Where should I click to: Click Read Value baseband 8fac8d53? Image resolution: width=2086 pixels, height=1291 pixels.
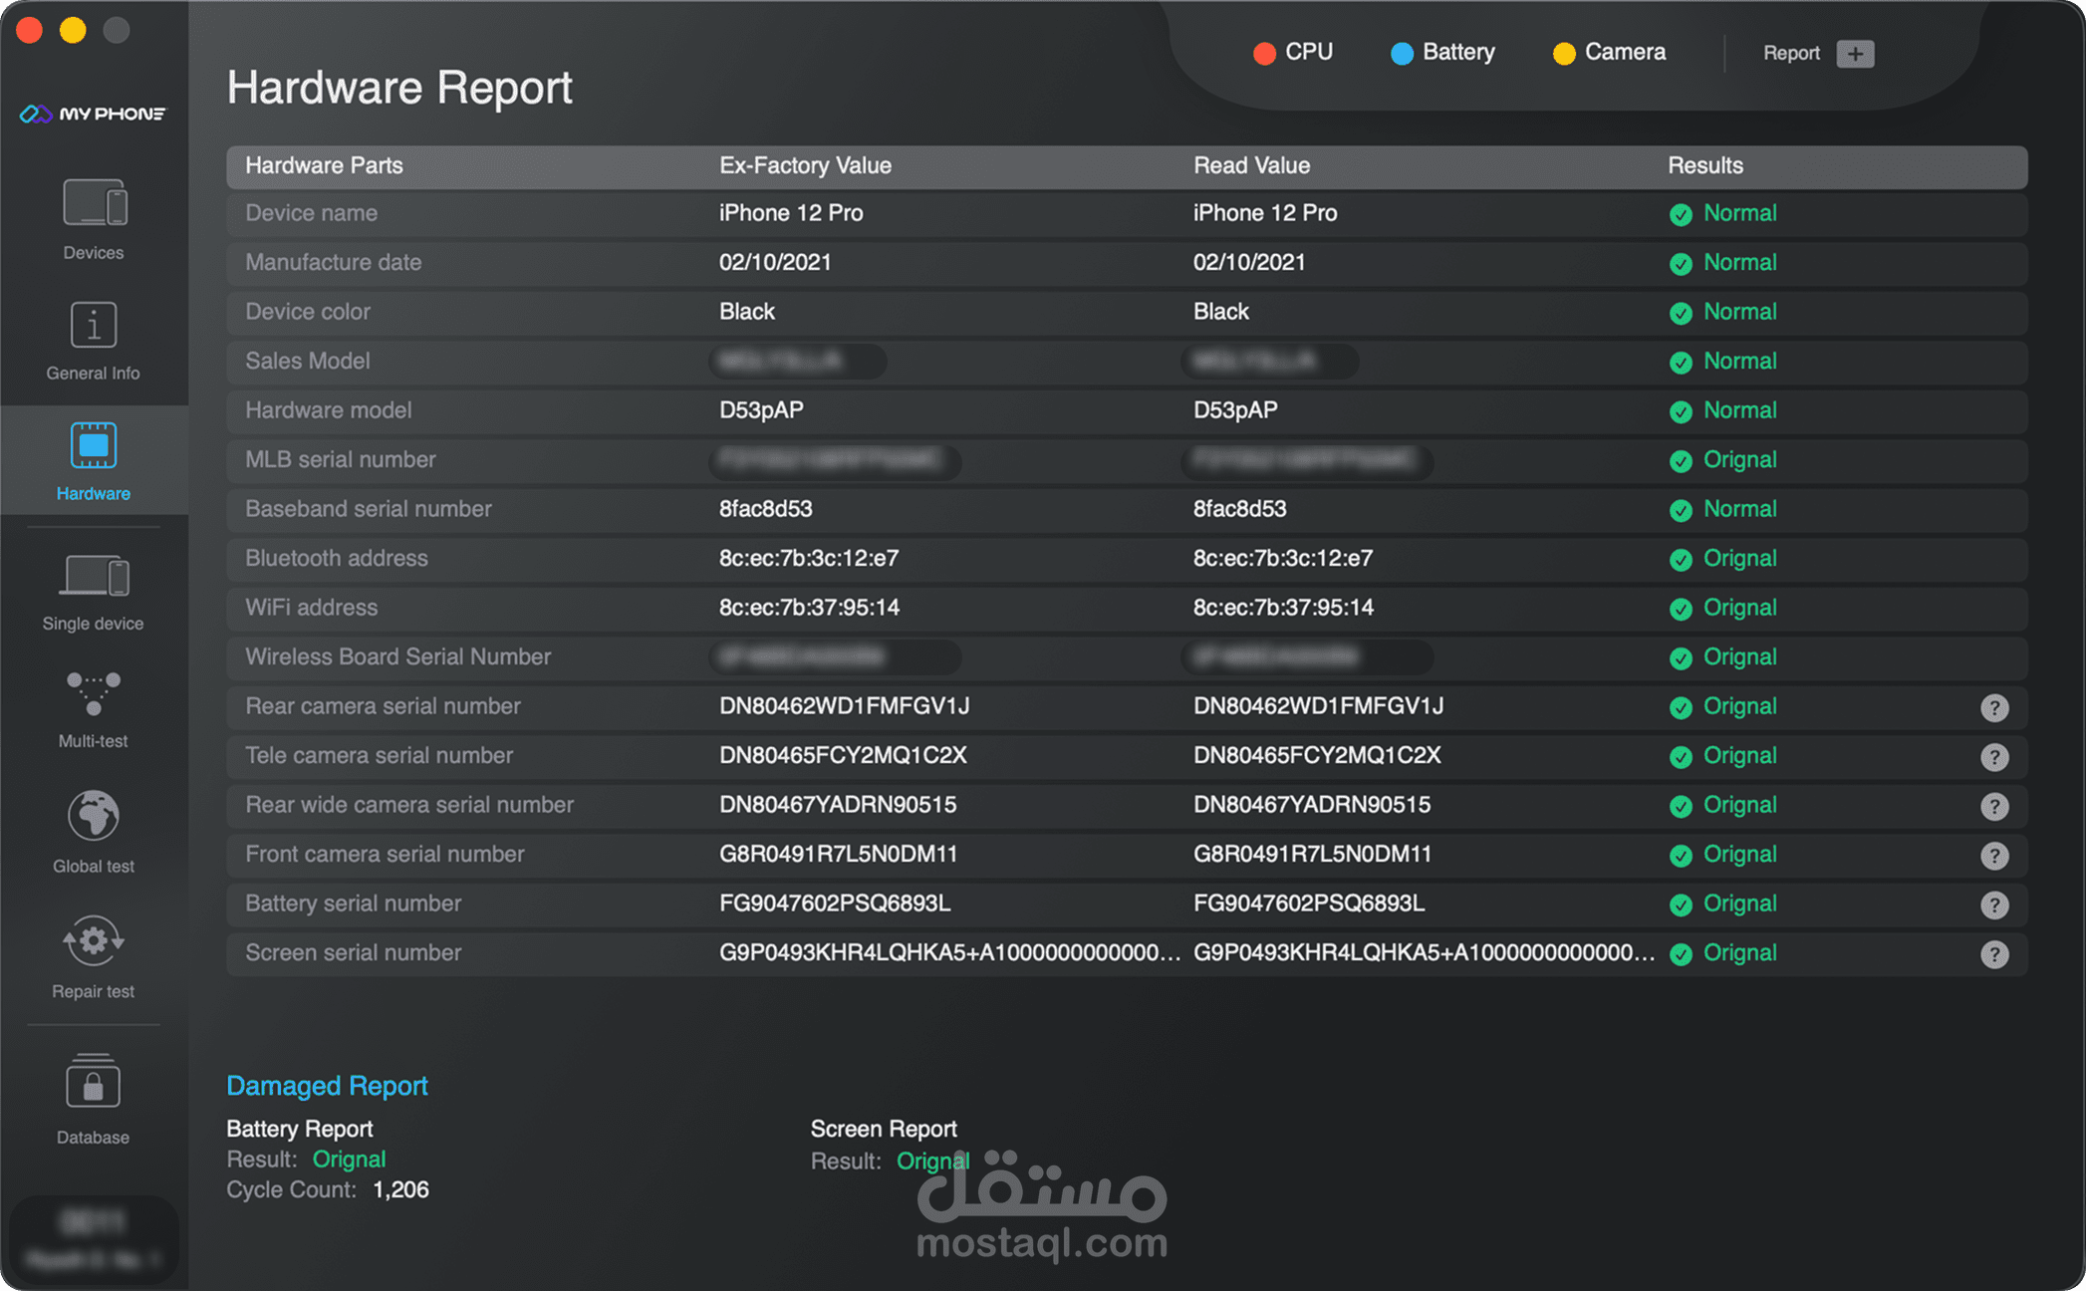tap(1239, 509)
